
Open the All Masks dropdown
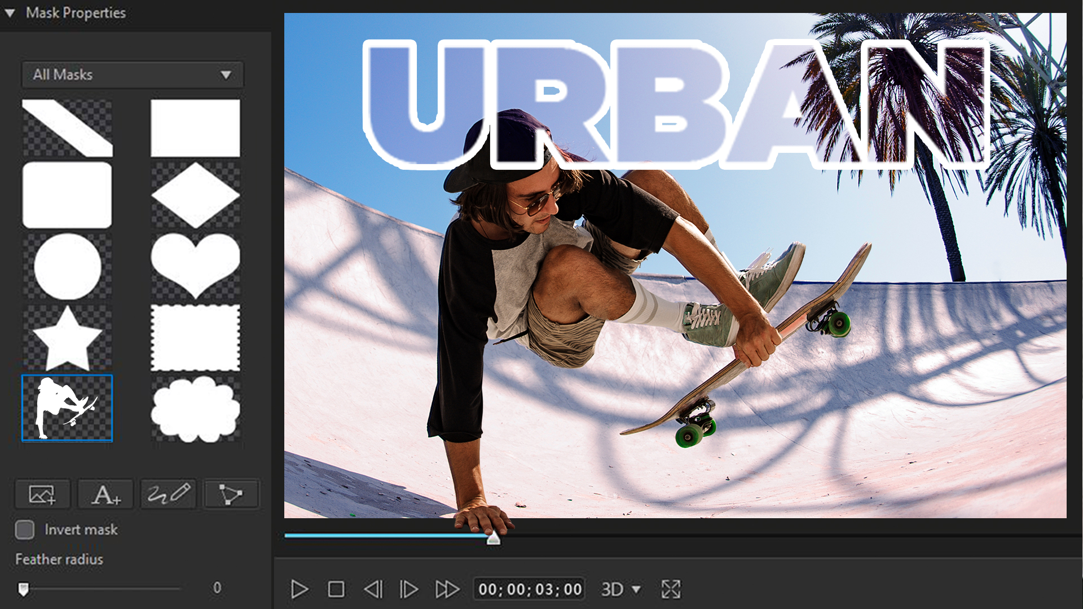pyautogui.click(x=133, y=74)
